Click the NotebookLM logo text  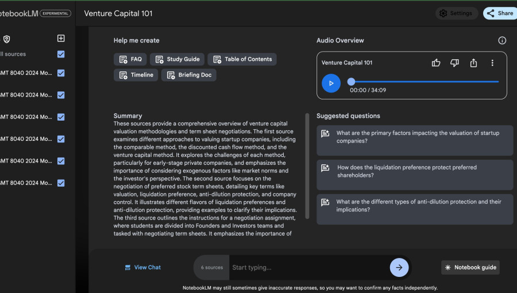coord(19,14)
